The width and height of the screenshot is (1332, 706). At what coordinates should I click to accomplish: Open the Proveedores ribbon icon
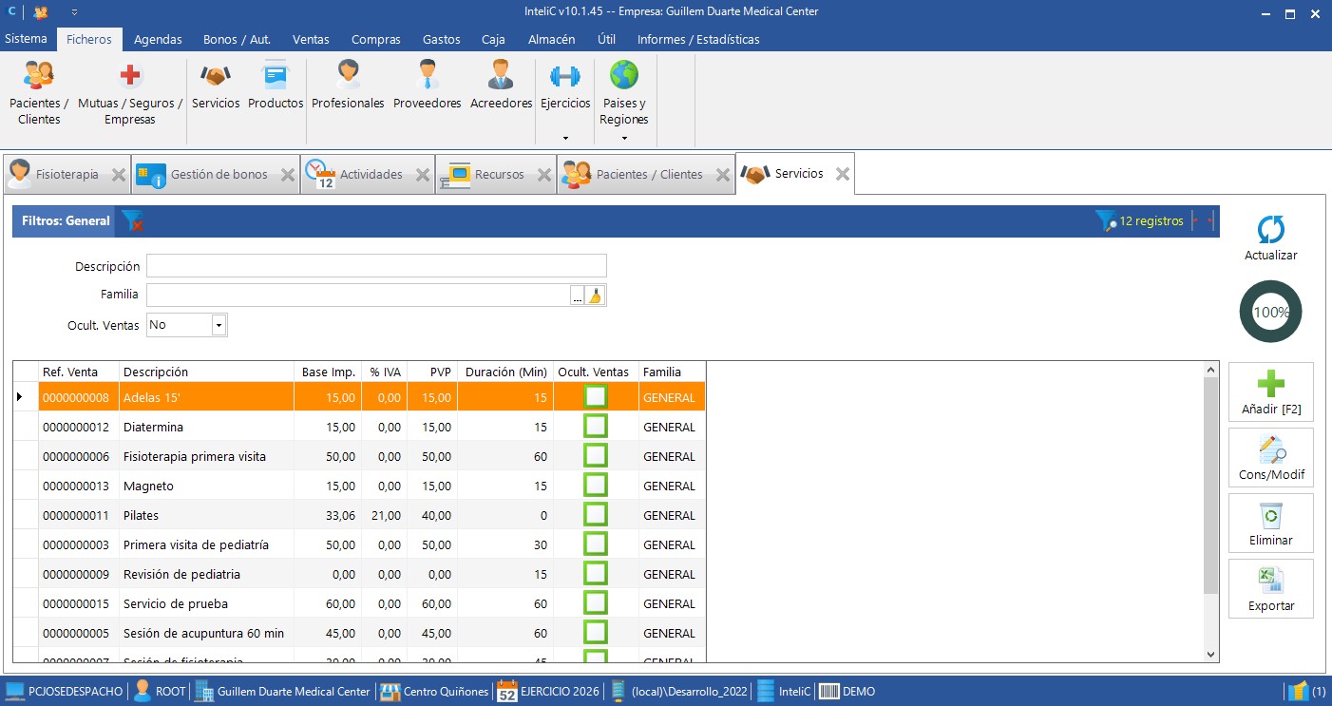tap(428, 86)
